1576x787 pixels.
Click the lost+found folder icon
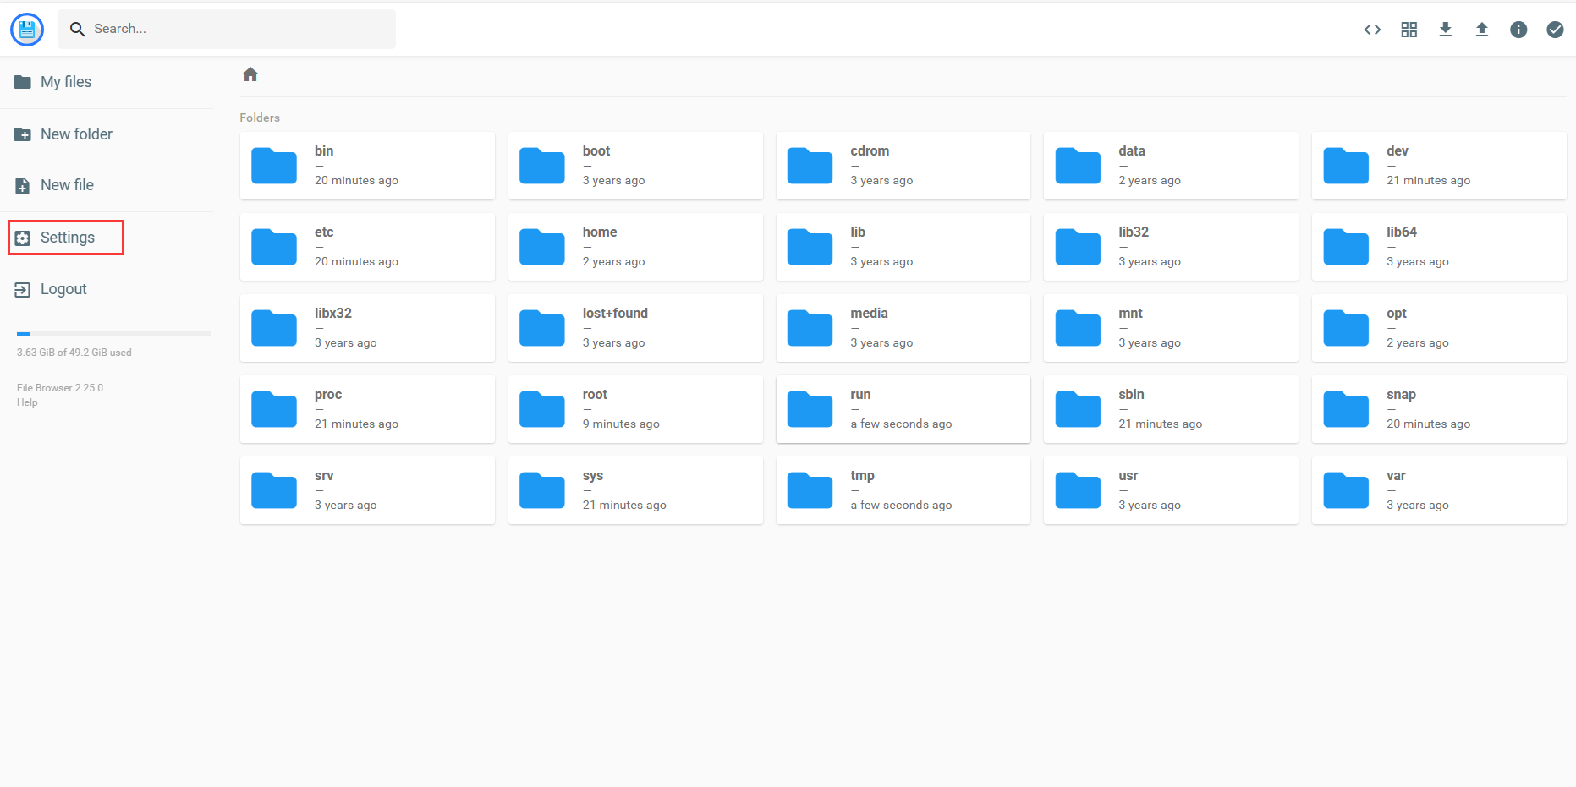coord(542,328)
